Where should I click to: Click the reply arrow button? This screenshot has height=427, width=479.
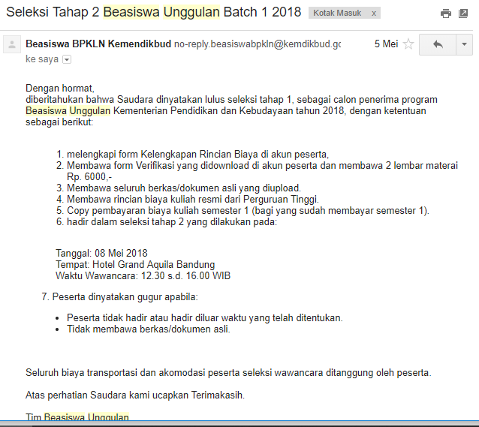tap(438, 44)
